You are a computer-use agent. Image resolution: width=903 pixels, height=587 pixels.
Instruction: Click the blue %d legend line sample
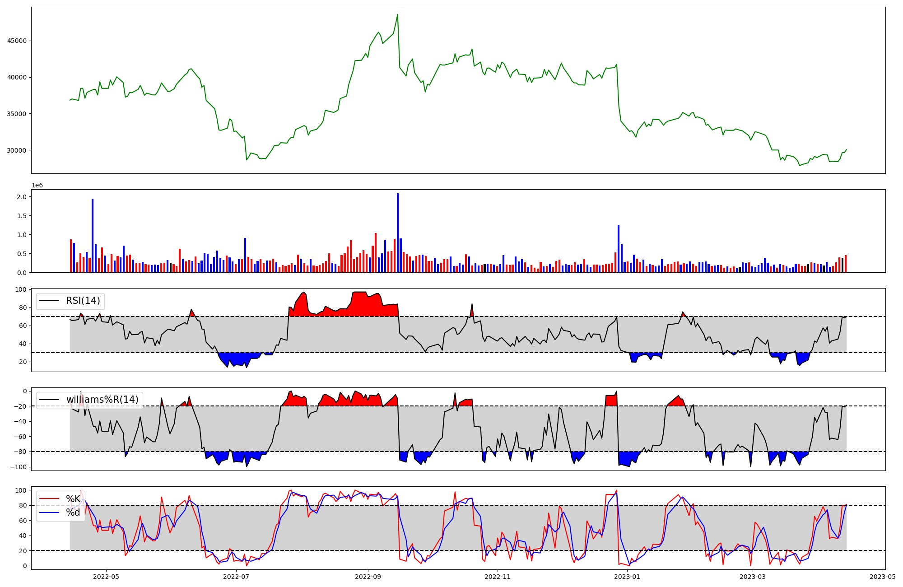49,512
